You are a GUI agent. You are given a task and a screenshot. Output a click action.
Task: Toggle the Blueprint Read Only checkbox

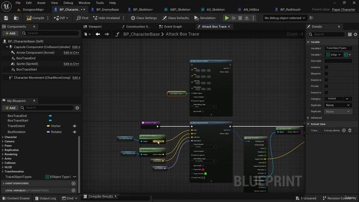(326, 74)
